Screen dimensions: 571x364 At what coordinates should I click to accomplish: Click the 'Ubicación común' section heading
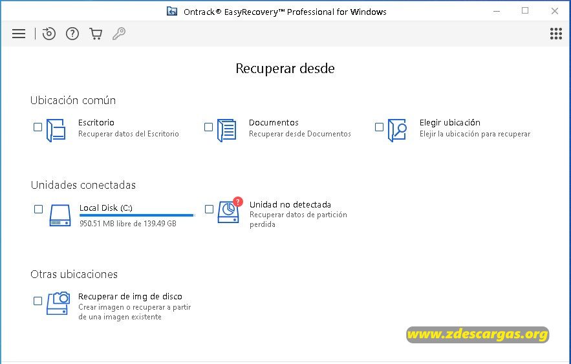click(73, 100)
